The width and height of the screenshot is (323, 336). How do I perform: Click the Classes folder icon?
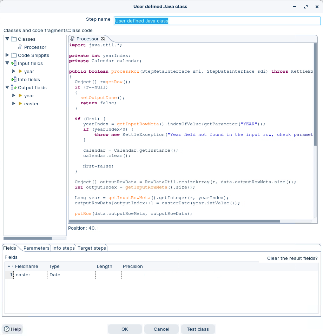coord(14,39)
